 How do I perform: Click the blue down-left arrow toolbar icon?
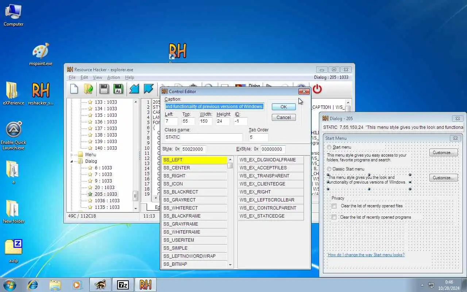click(134, 89)
